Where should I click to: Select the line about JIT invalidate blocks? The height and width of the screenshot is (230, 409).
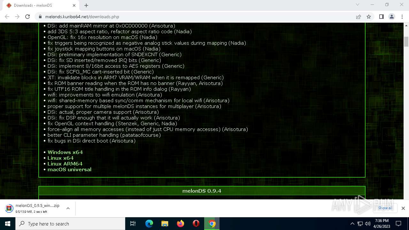pos(135,78)
